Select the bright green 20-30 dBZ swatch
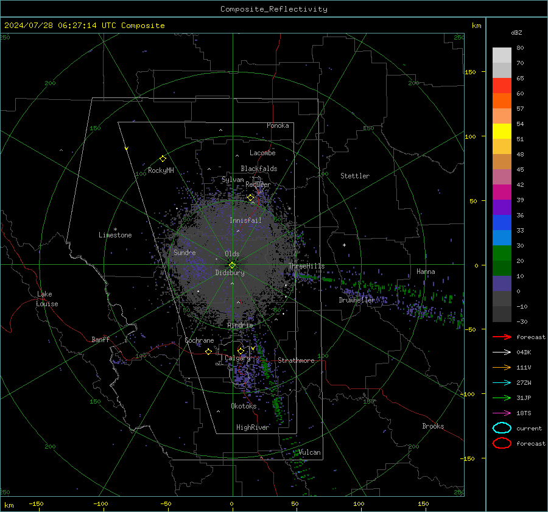The height and width of the screenshot is (512, 548). [x=502, y=253]
